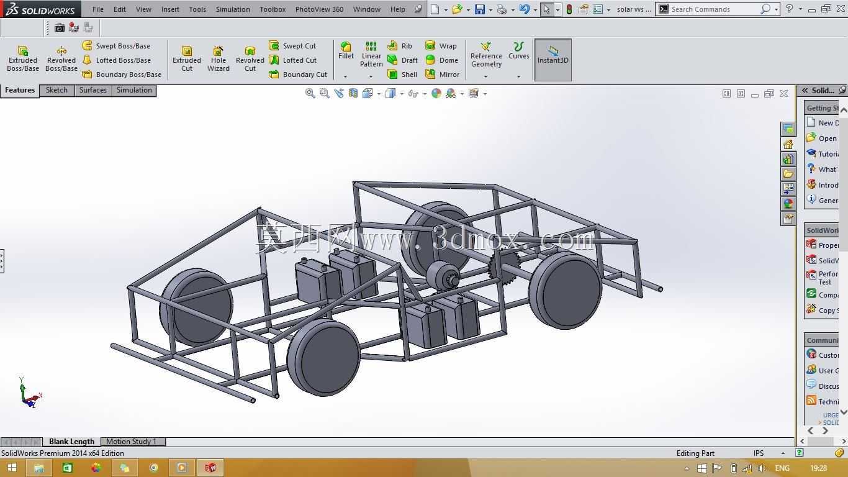Apply the Draft feature

coord(402,60)
